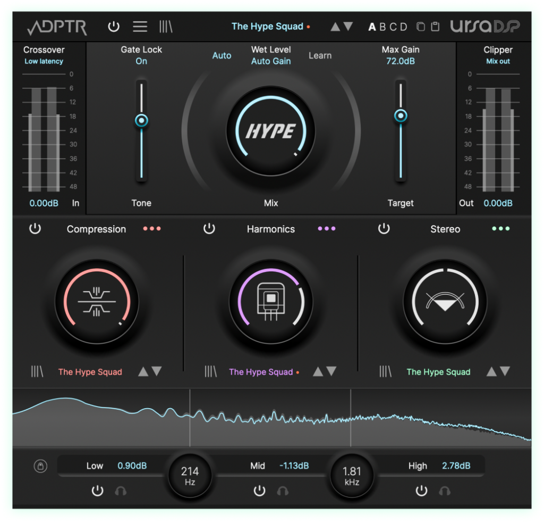This screenshot has width=544, height=522.
Task: Open Compression The Hype Squad preset name
Action: click(x=90, y=372)
